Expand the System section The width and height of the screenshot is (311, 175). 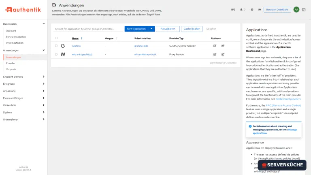(44, 112)
